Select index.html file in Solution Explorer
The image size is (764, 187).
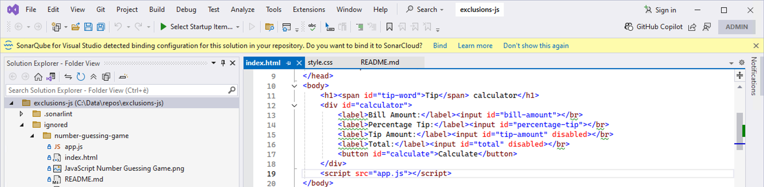point(81,157)
